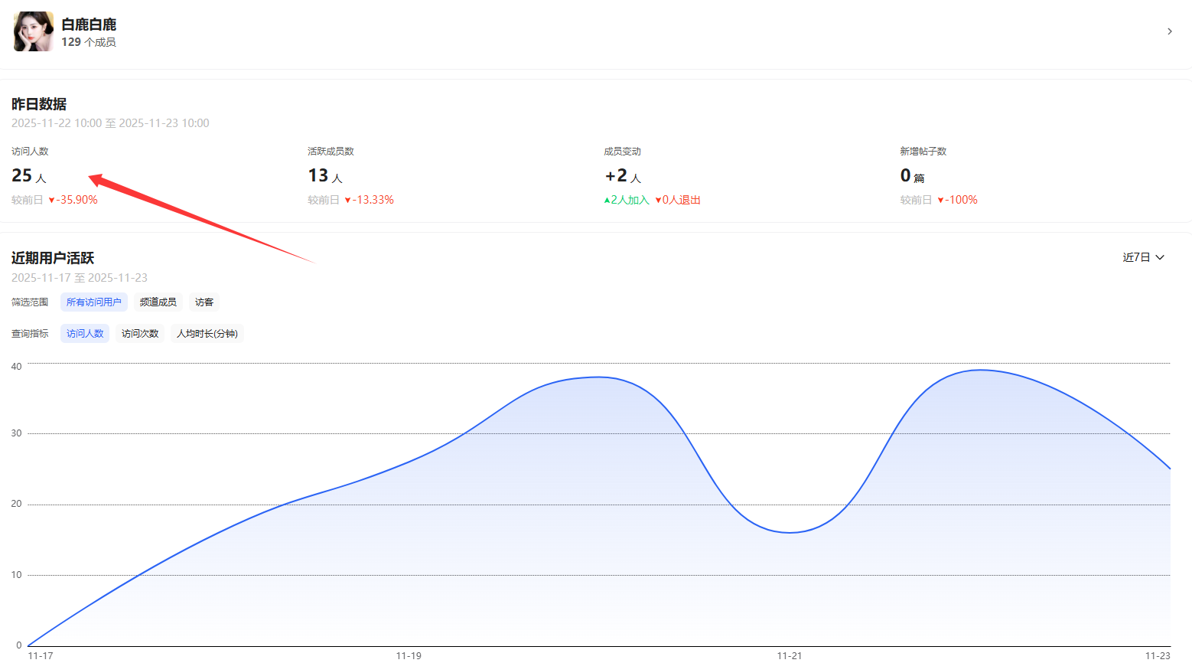
Task: Click the 11-21 date label on the chart axis
Action: [x=789, y=655]
